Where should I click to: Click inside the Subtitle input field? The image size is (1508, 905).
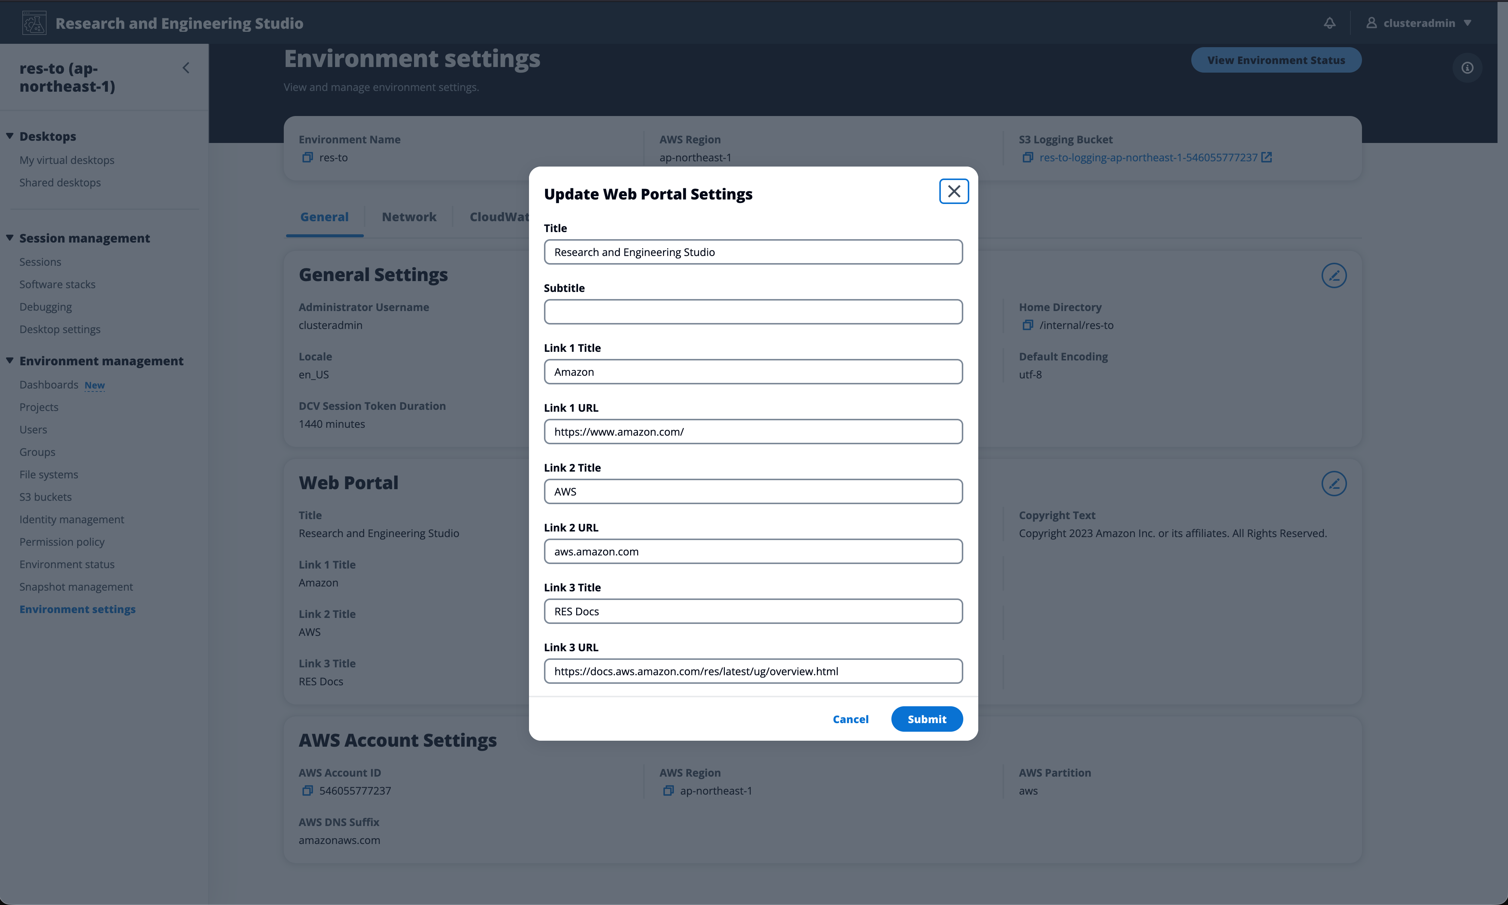(x=752, y=312)
